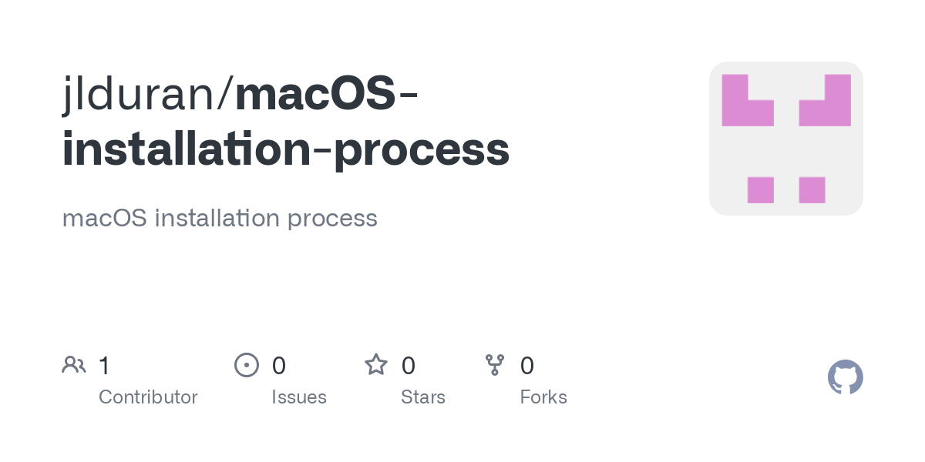Click the 0 count above Stars
The image size is (925, 462).
tap(409, 366)
